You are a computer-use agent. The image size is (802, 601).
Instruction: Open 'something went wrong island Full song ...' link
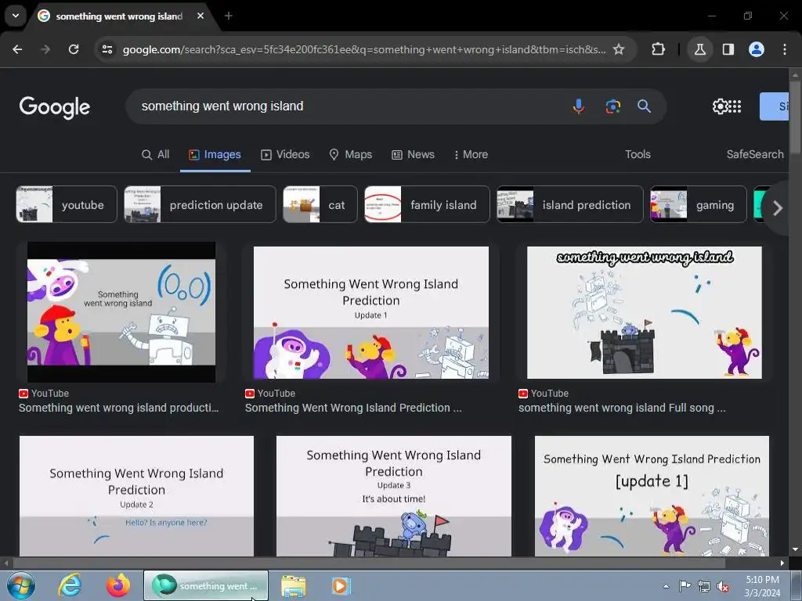(622, 408)
